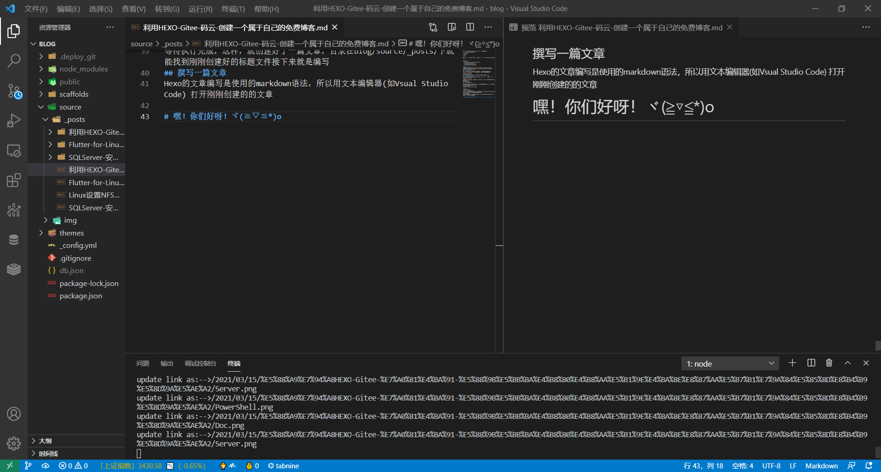Open the notifications bell in the status bar
881x472 pixels.
[x=869, y=466]
